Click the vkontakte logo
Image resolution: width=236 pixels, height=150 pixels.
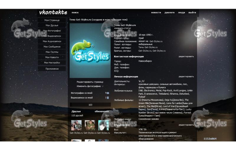coord(53,12)
